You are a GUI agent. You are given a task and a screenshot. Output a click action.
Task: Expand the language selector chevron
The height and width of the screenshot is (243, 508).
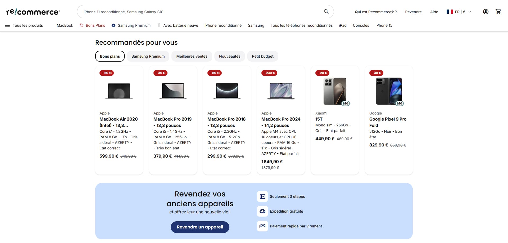pyautogui.click(x=470, y=12)
